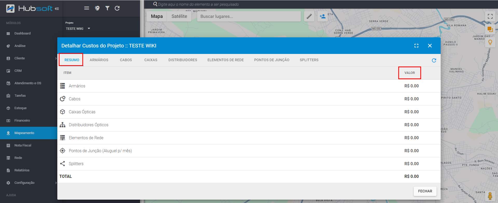Click the lightbulb icon on map
The image size is (498, 203).
point(490,42)
